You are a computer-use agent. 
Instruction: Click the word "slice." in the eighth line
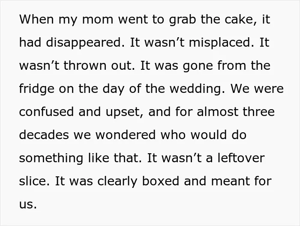pos(35,181)
